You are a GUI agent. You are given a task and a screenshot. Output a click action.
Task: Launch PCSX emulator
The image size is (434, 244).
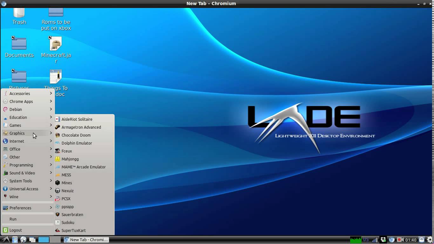tap(84, 199)
